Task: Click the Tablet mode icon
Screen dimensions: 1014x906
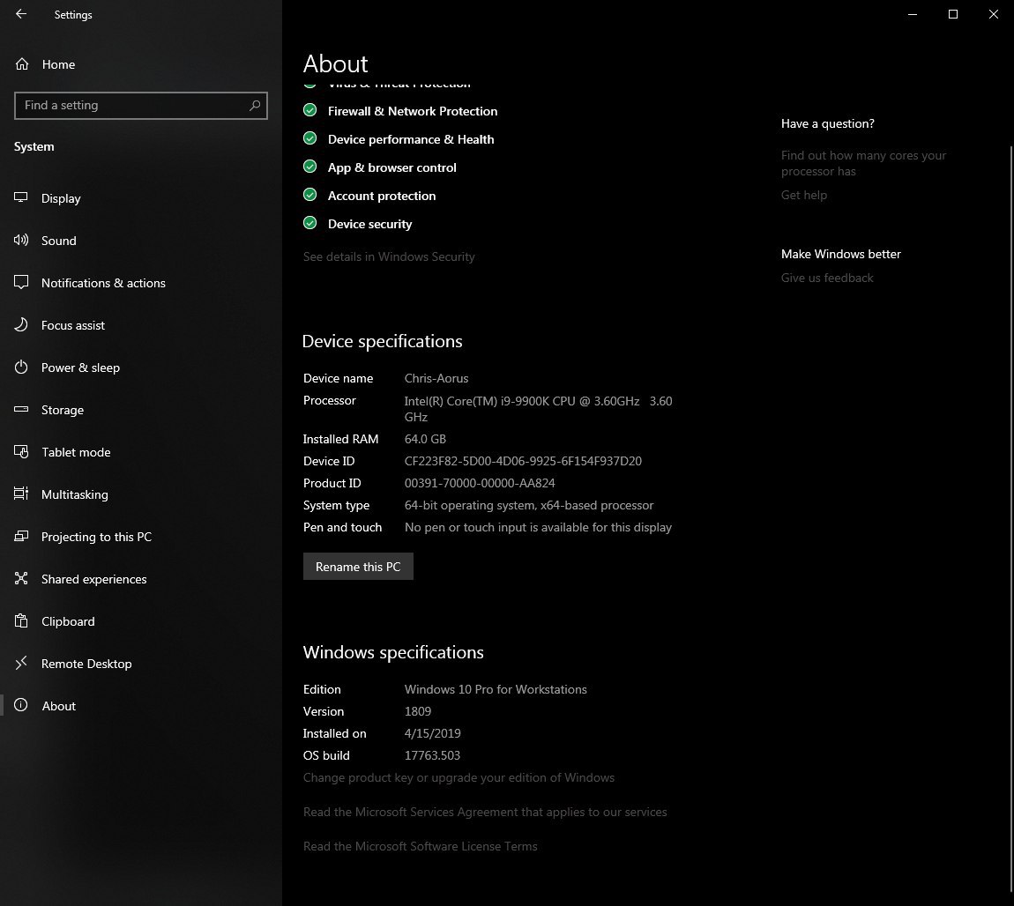Action: [x=21, y=452]
